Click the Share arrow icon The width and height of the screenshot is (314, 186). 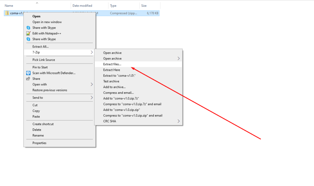tap(28, 79)
